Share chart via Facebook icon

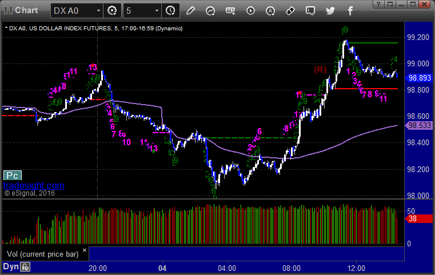[x=350, y=11]
